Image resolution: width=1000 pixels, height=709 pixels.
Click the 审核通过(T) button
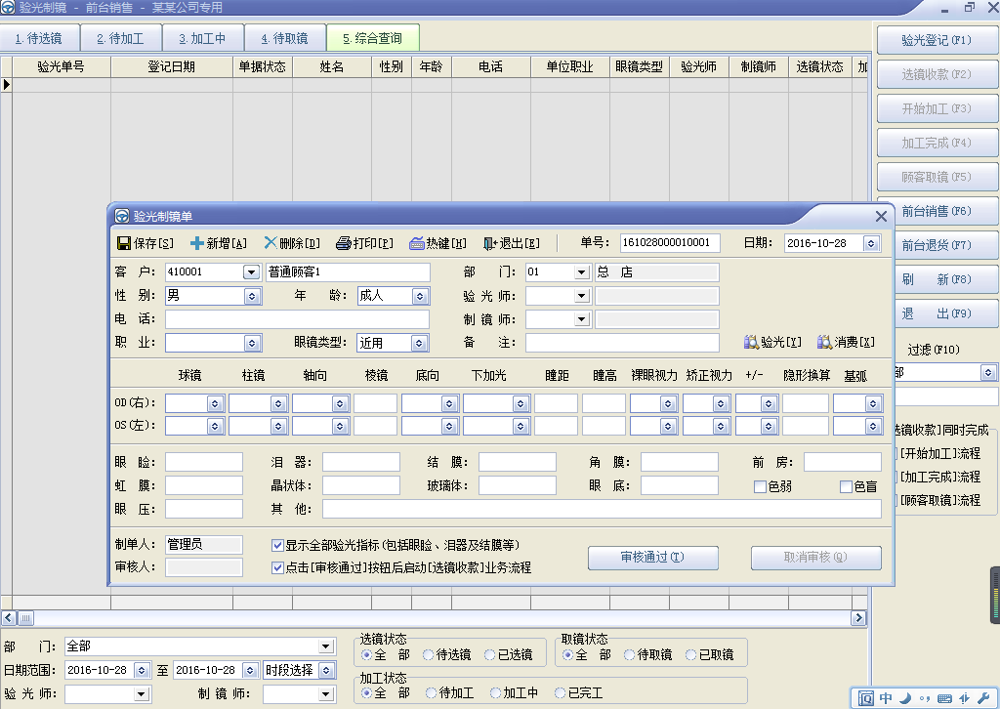[653, 558]
